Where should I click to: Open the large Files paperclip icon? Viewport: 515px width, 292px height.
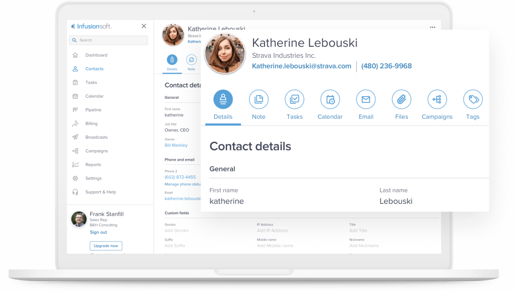402,99
